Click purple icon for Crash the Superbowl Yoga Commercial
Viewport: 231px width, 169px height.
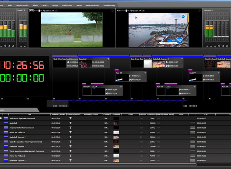[6, 142]
